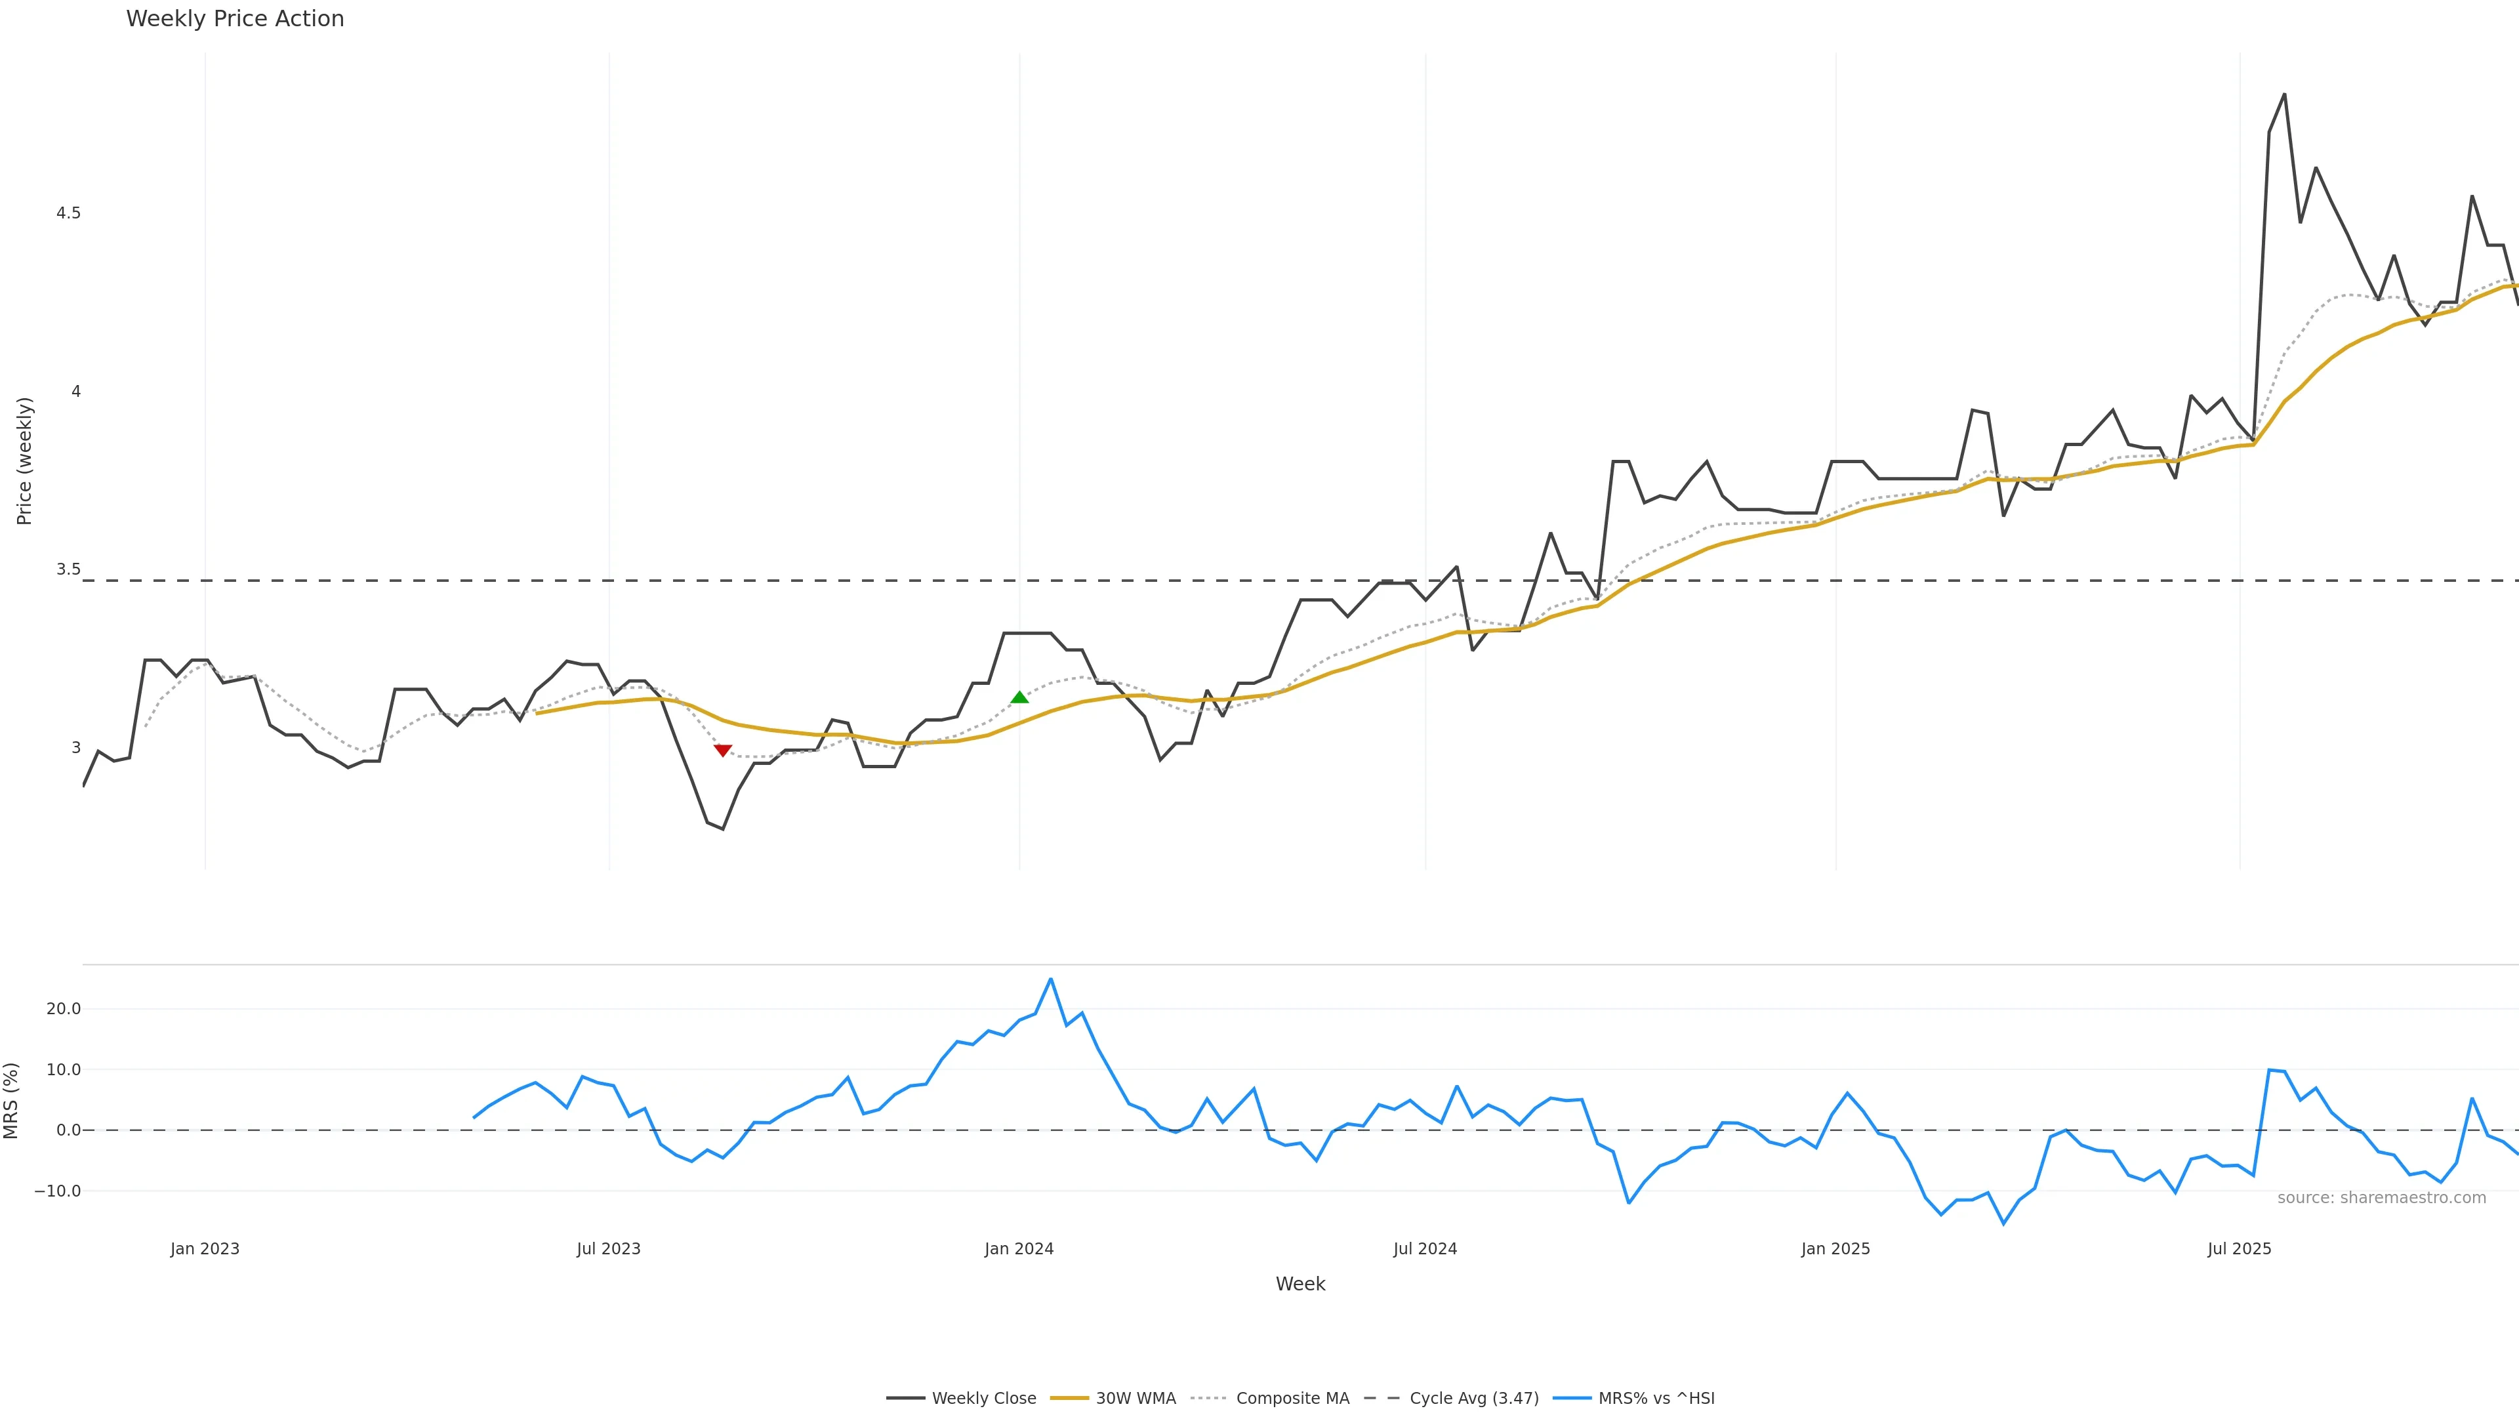Click the 4.5 price axis tick label

tap(68, 213)
